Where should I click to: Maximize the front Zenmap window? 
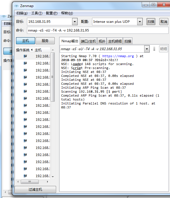[x=153, y=5]
